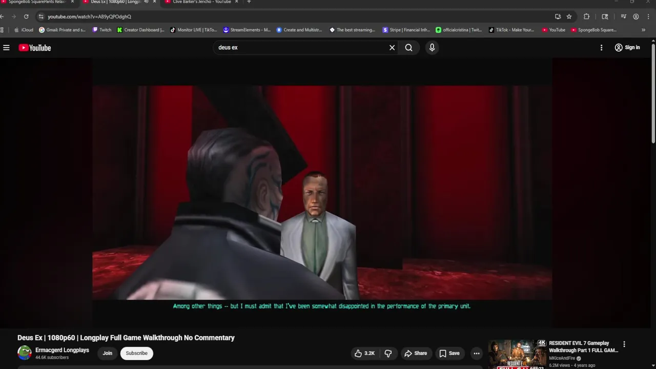Click the URL address bar
Viewport: 656px width, 369px height.
click(x=297, y=16)
